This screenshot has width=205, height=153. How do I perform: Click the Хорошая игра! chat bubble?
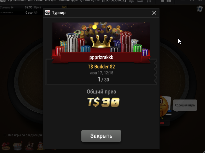[185, 105]
